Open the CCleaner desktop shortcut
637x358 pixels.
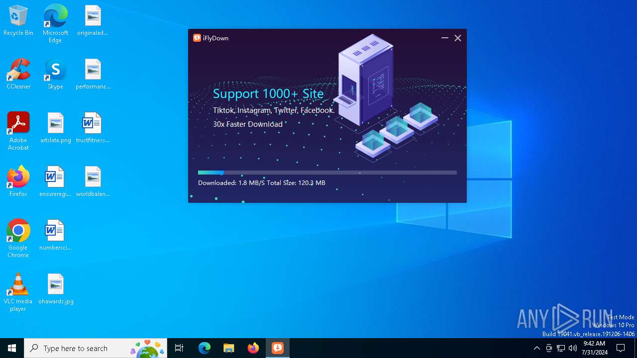point(18,75)
